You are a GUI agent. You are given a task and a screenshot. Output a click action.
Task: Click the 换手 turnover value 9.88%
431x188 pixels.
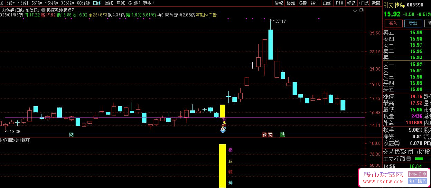415,130
